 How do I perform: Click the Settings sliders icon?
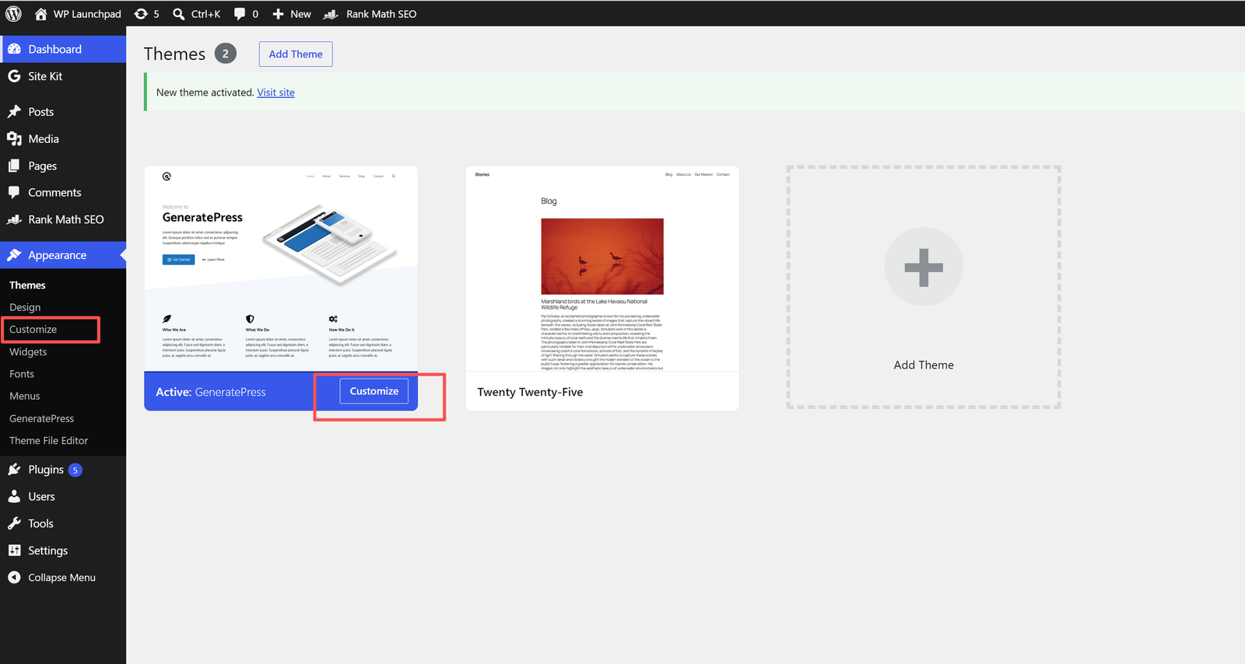14,550
